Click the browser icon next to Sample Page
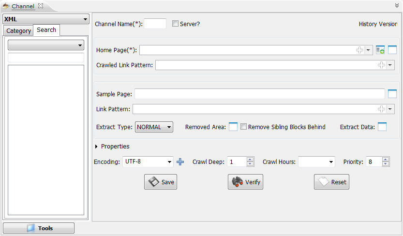403x236 pixels. pos(392,94)
